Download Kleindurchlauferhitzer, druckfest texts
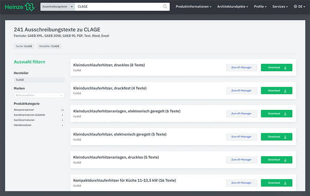Viewport: 310px width, 196px height. 276,91
